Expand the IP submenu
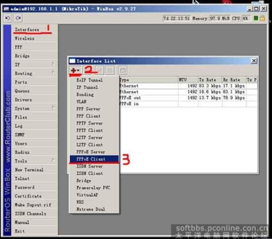The height and width of the screenshot is (239, 272). pos(34,65)
